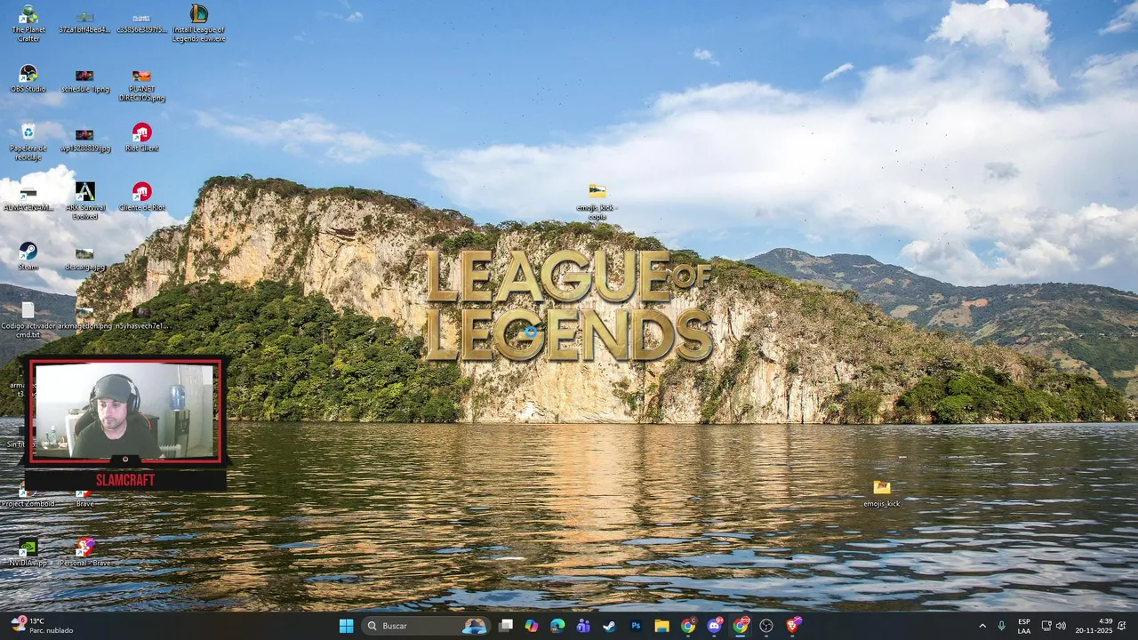Open Steam from the taskbar
Viewport: 1138px width, 640px height.
point(609,626)
